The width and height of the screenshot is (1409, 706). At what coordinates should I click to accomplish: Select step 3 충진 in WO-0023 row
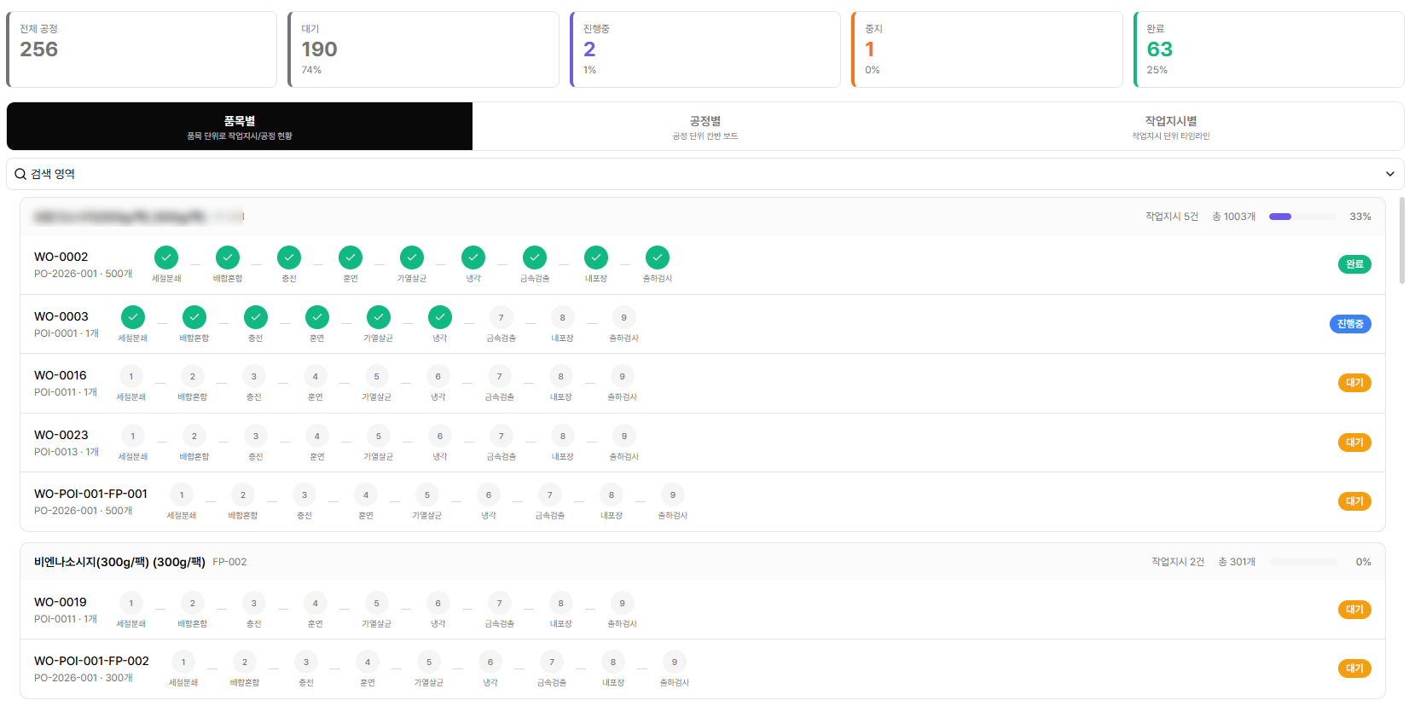pyautogui.click(x=256, y=436)
